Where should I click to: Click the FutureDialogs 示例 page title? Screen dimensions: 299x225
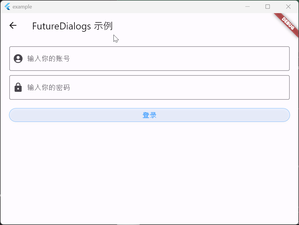[x=72, y=26]
